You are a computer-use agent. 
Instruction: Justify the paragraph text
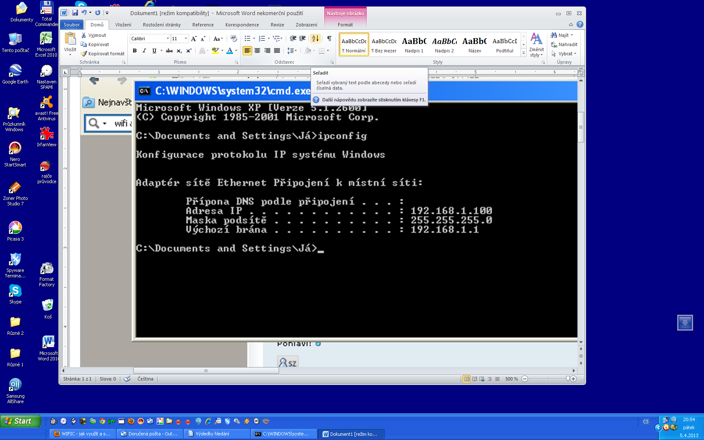tap(277, 51)
